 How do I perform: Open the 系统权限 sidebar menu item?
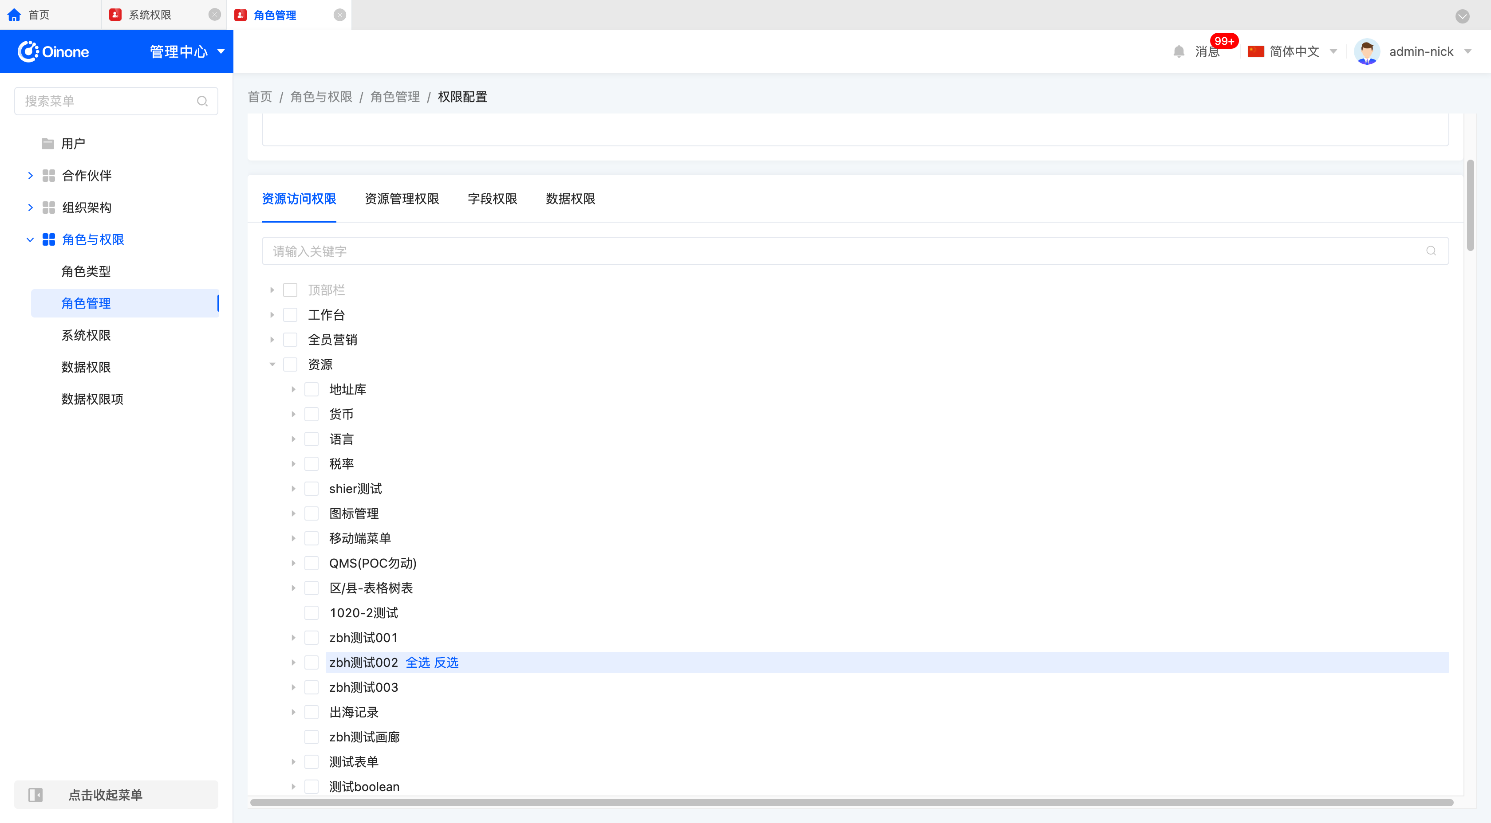pyautogui.click(x=86, y=335)
